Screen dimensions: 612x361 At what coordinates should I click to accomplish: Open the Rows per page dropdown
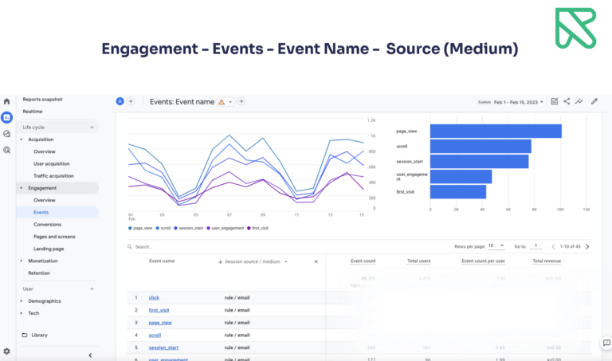[495, 246]
